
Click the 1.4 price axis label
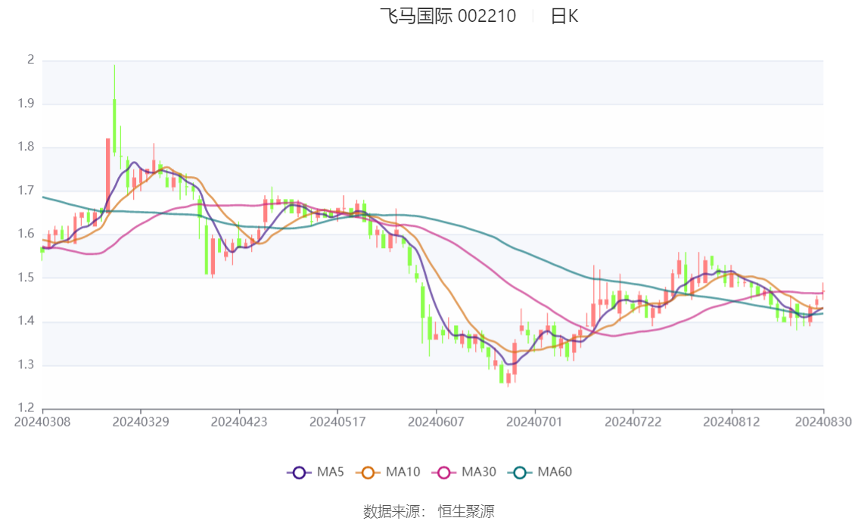tap(26, 321)
